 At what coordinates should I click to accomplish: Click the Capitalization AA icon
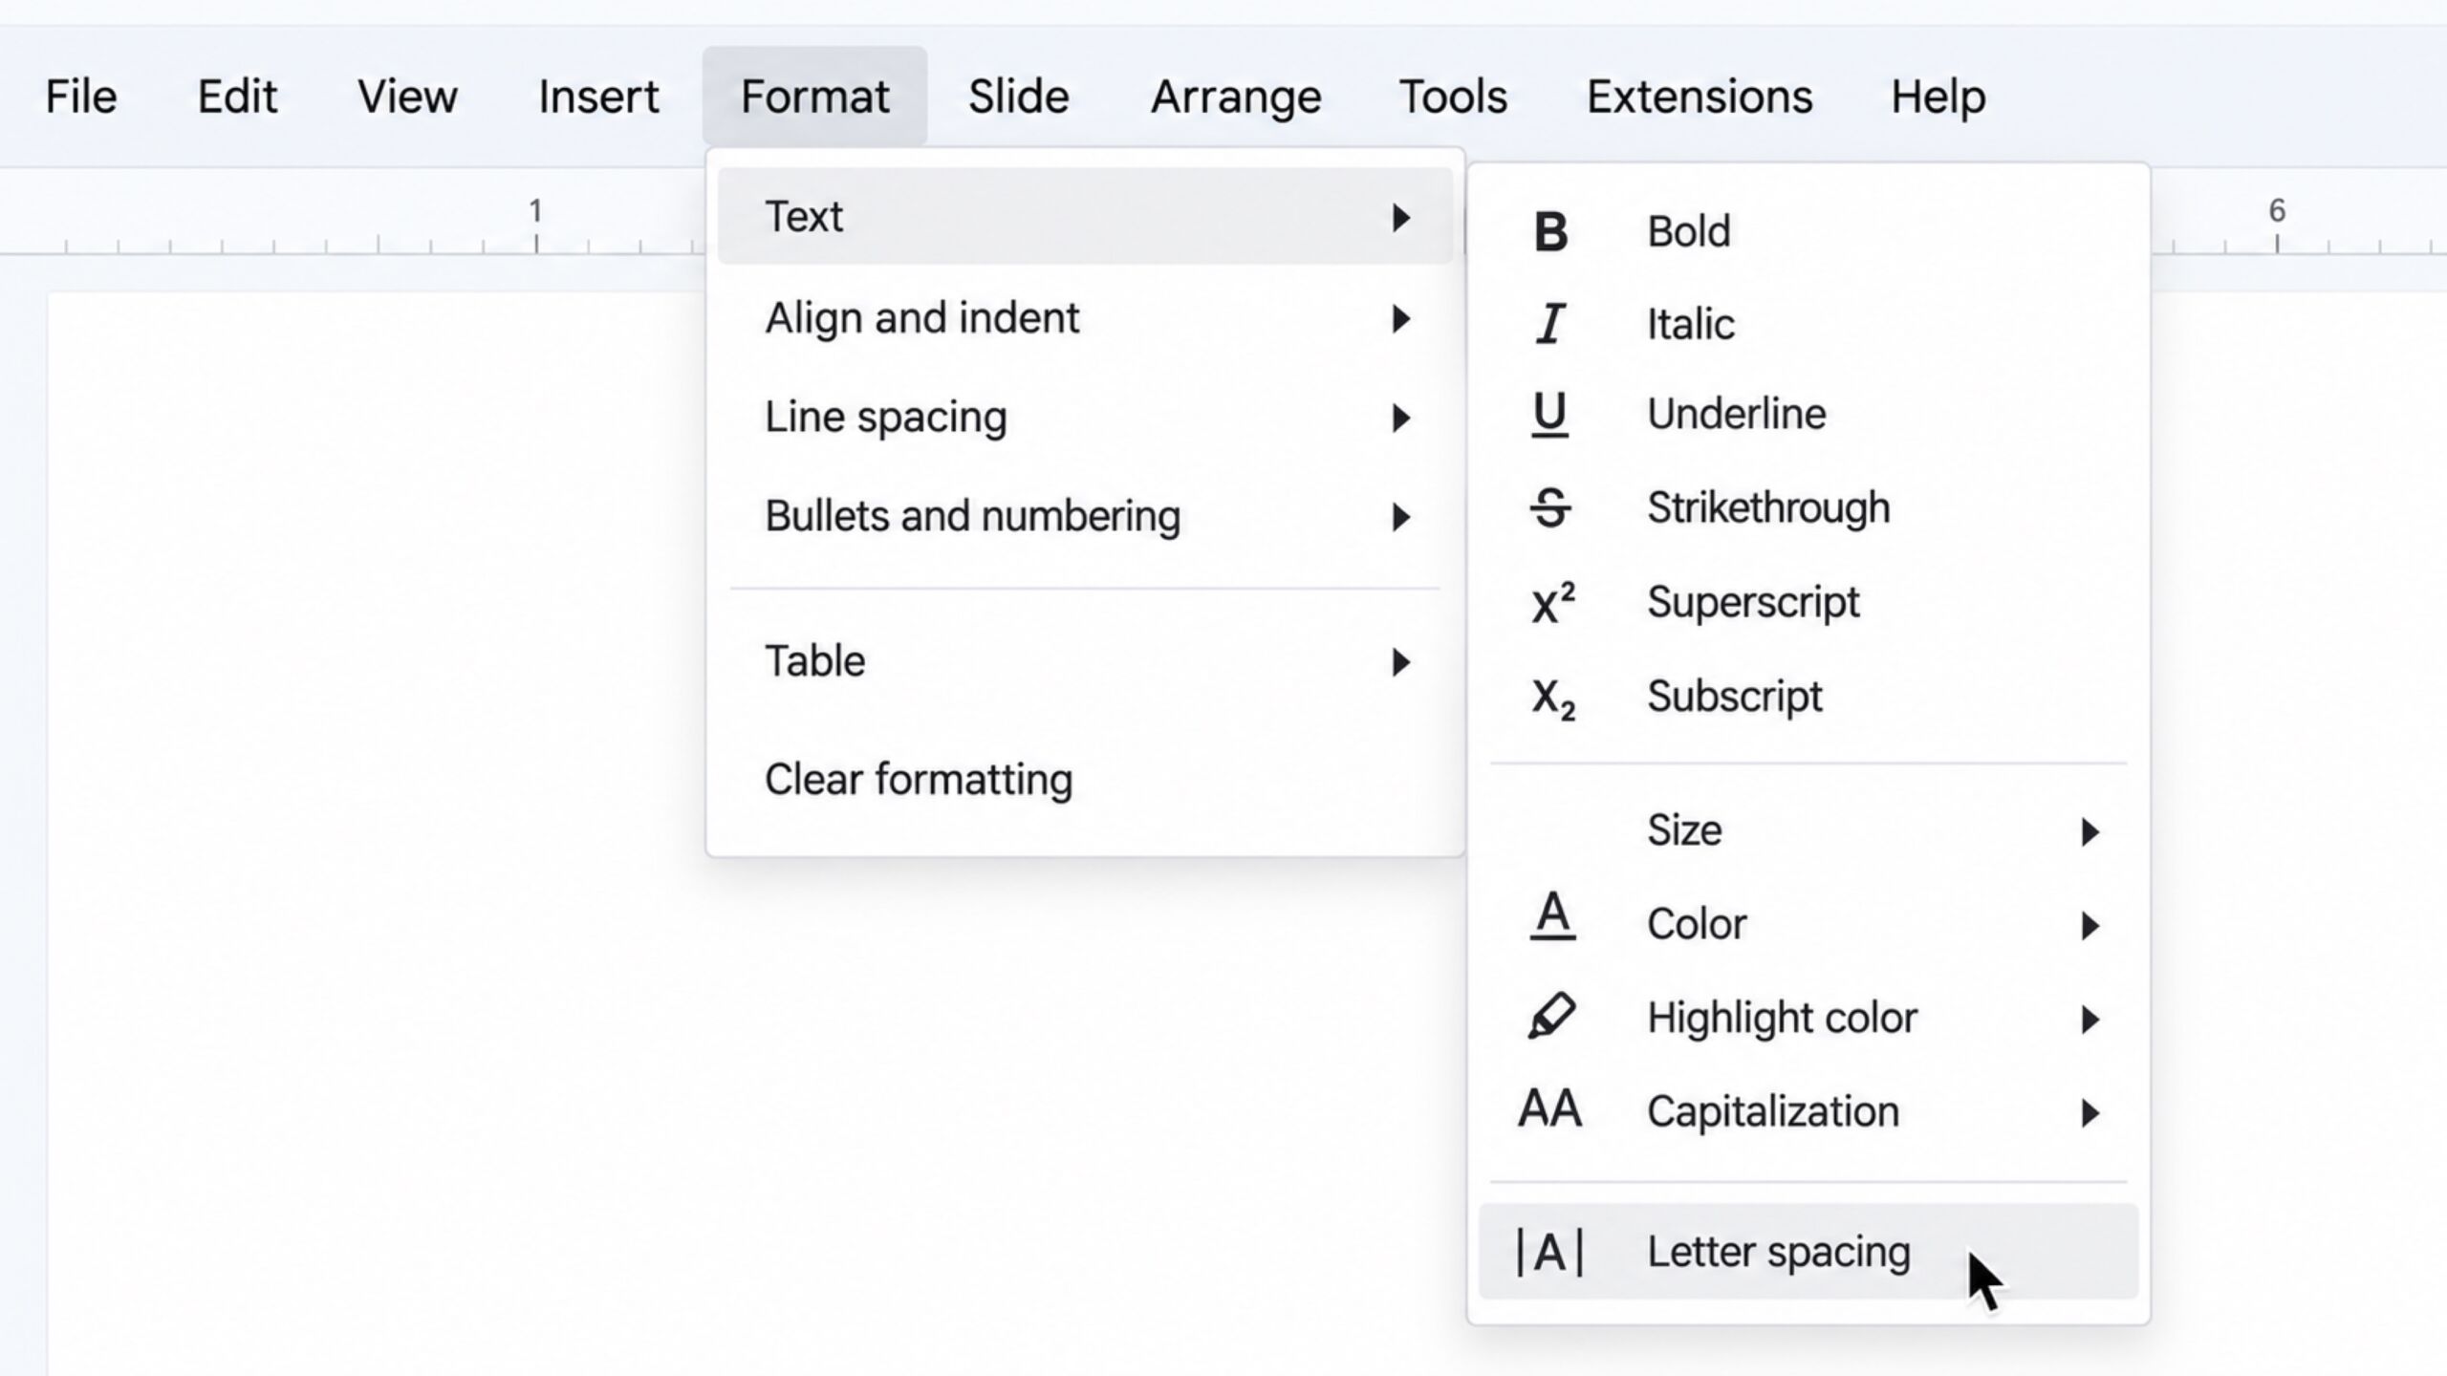pos(1549,1109)
